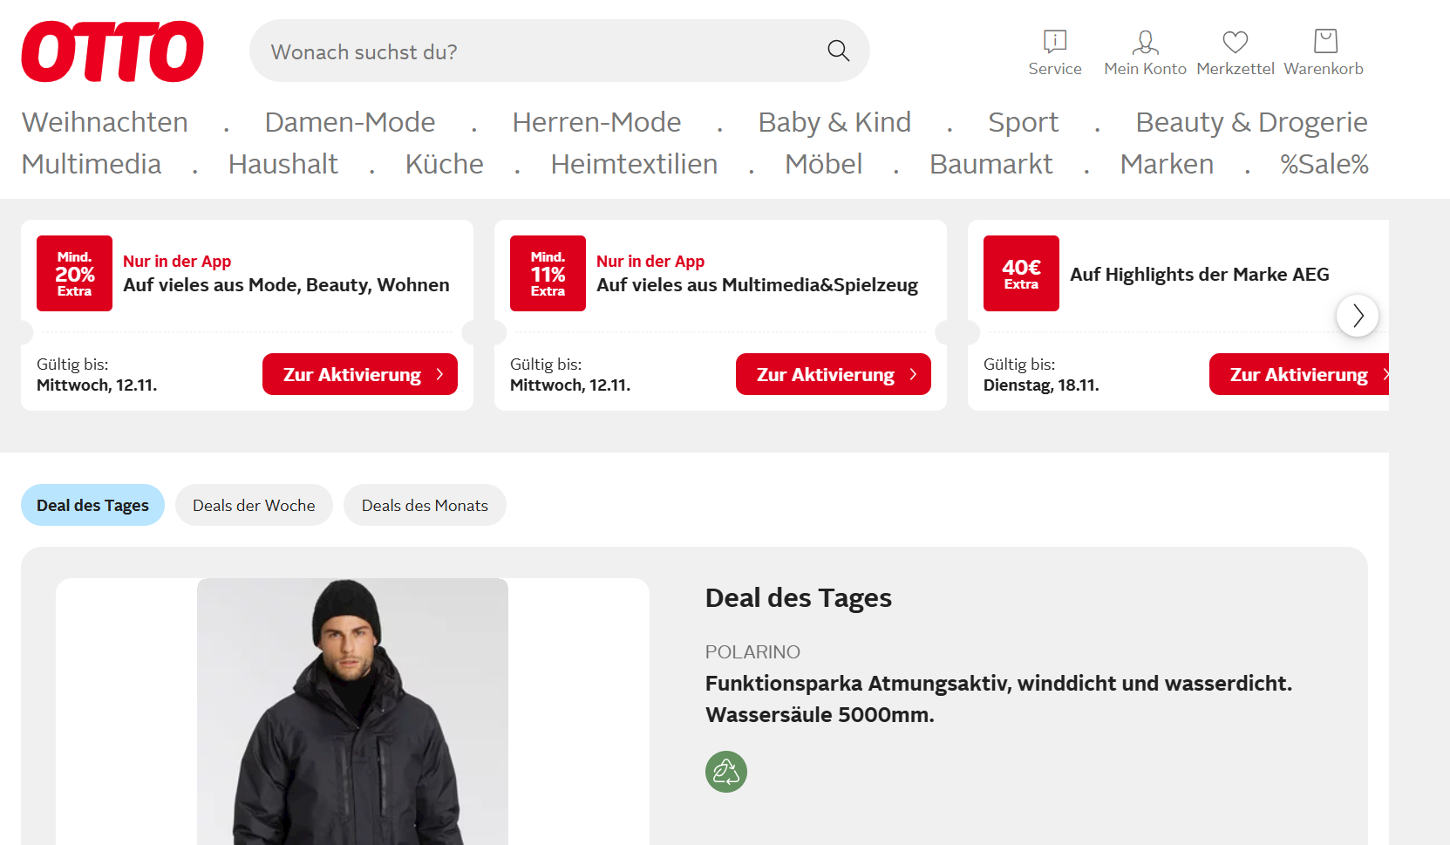Click the OTTO logo
The height and width of the screenshot is (845, 1450).
(x=112, y=51)
